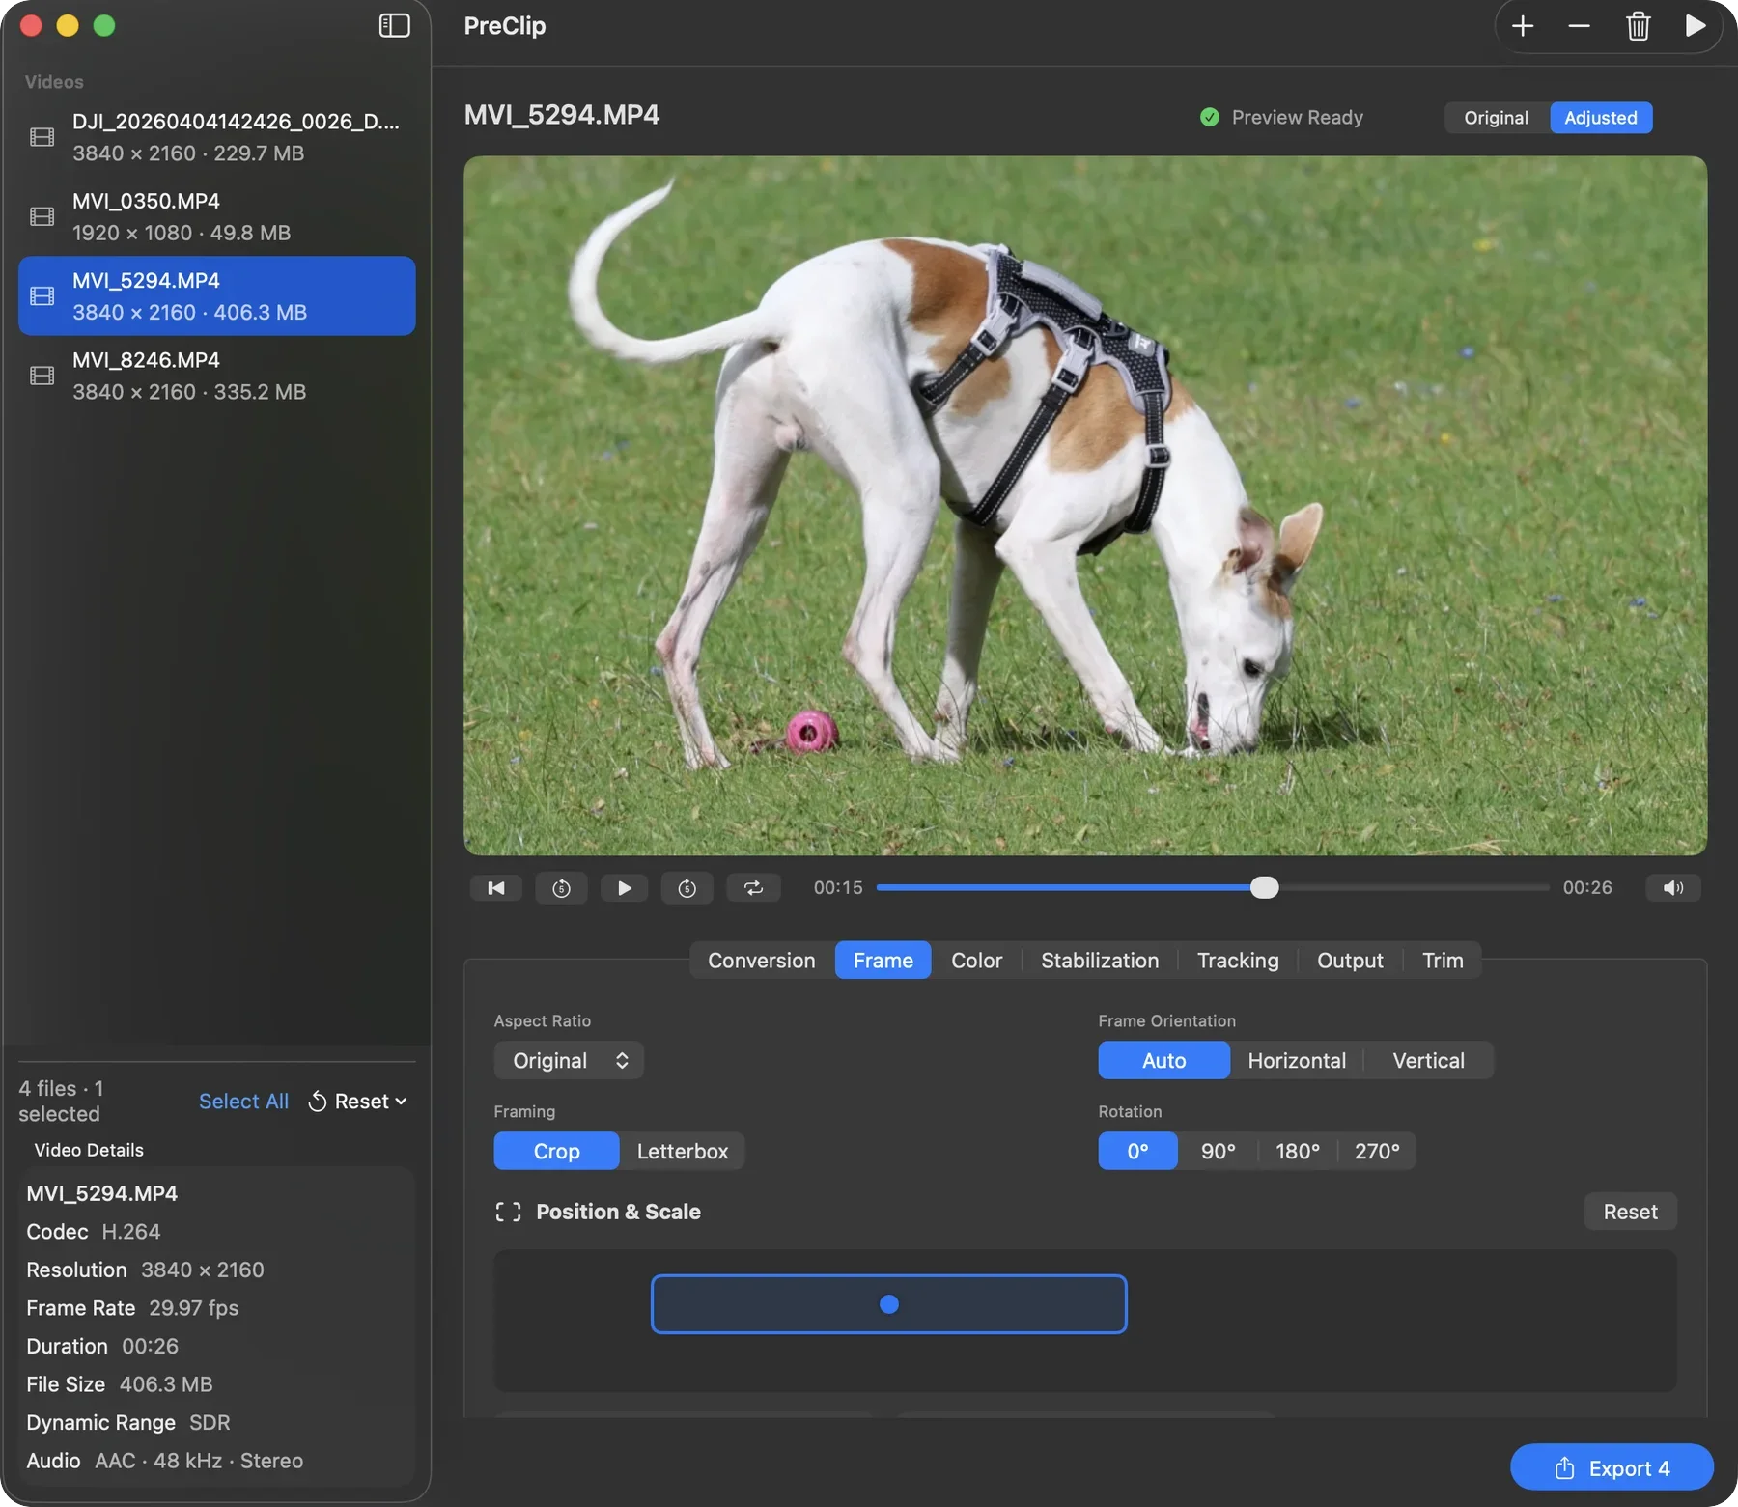Viewport: 1738px width, 1507px height.
Task: Add a video with the plus icon
Action: [1523, 26]
